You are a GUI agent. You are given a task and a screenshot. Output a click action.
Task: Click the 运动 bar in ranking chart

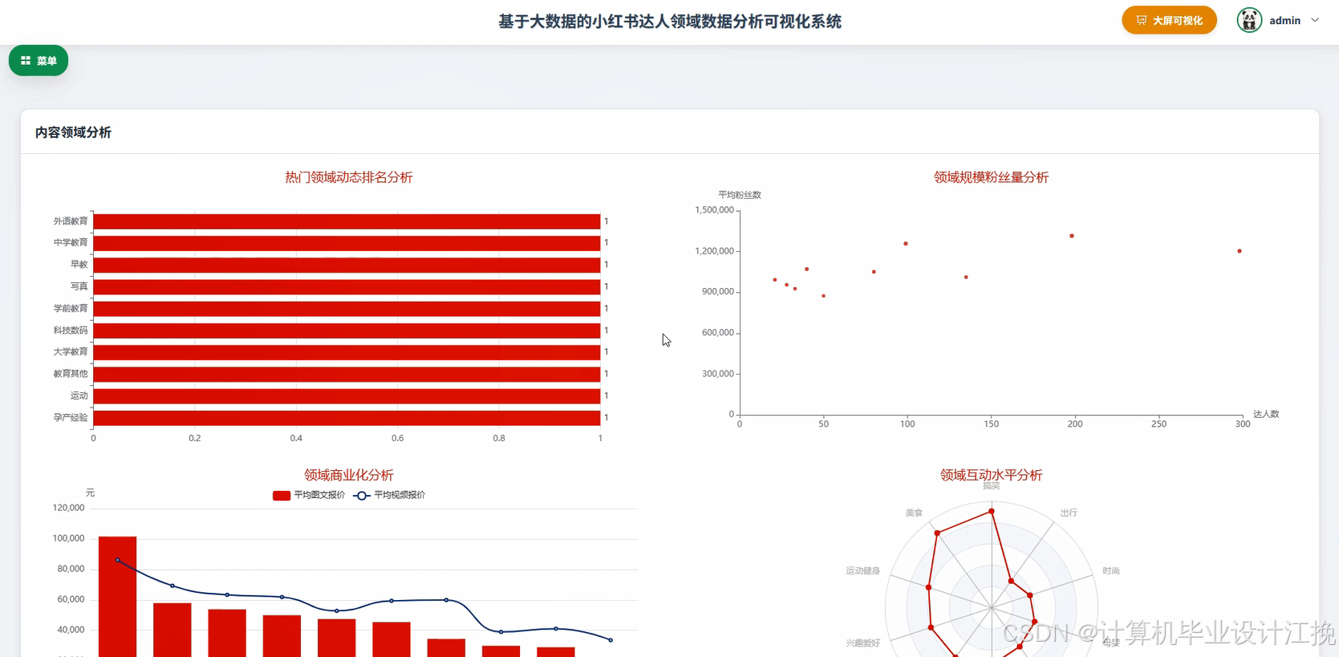coord(347,395)
